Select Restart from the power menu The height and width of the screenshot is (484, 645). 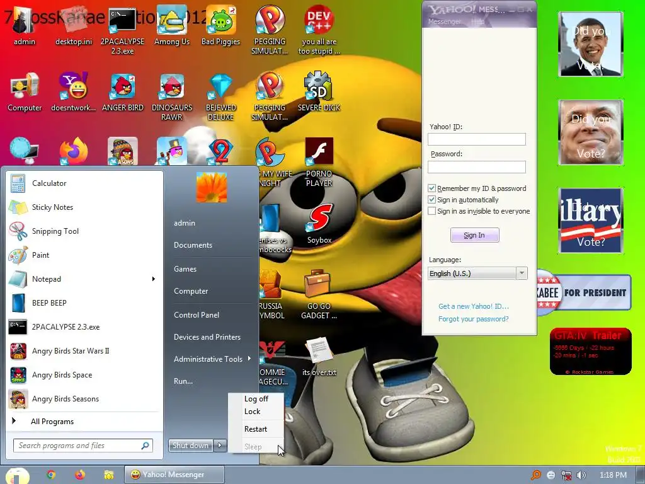point(256,429)
